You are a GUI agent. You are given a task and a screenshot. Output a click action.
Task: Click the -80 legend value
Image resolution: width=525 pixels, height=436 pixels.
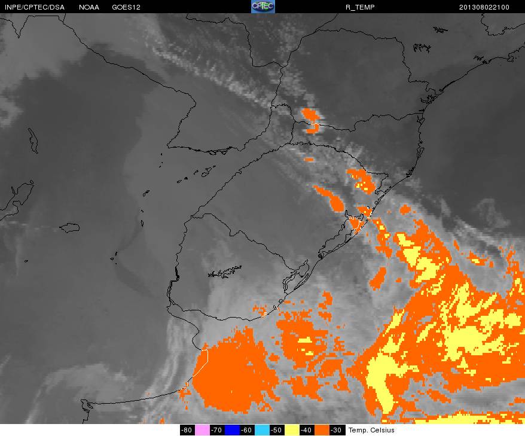tap(187, 430)
